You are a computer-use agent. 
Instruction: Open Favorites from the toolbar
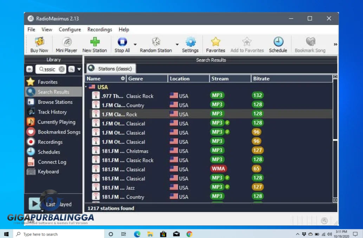click(x=215, y=45)
